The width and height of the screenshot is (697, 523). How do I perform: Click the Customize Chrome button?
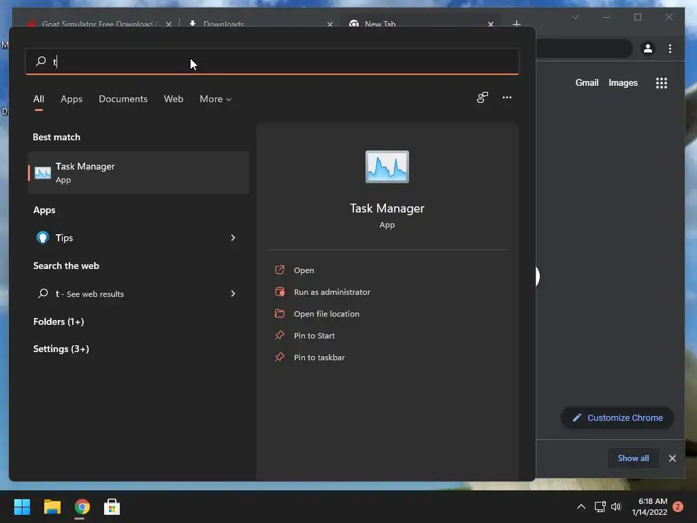click(617, 417)
